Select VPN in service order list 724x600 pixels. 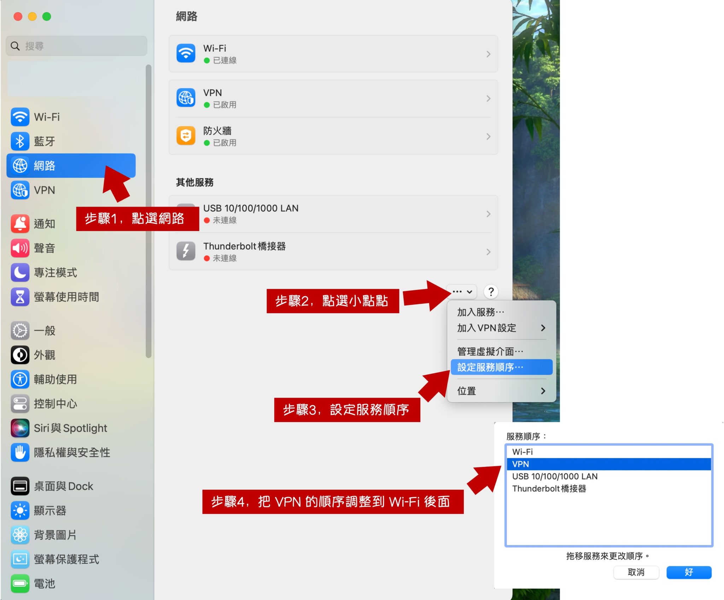click(x=609, y=464)
